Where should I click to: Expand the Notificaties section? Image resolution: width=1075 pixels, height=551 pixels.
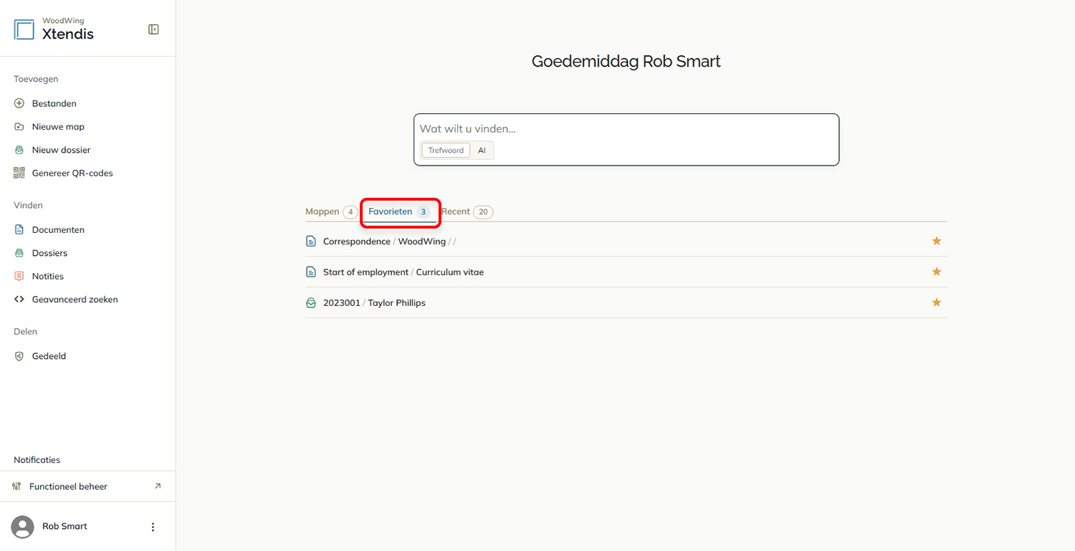tap(37, 460)
